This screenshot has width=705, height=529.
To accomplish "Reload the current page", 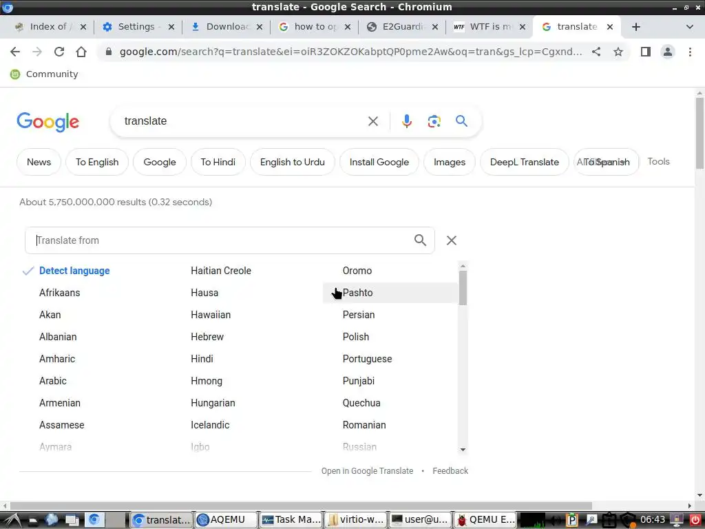I will (59, 52).
